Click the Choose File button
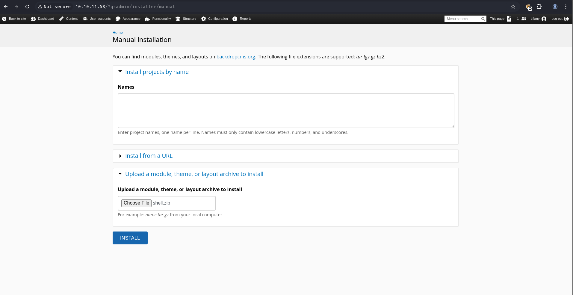Viewport: 573px width, 295px height. [136, 203]
